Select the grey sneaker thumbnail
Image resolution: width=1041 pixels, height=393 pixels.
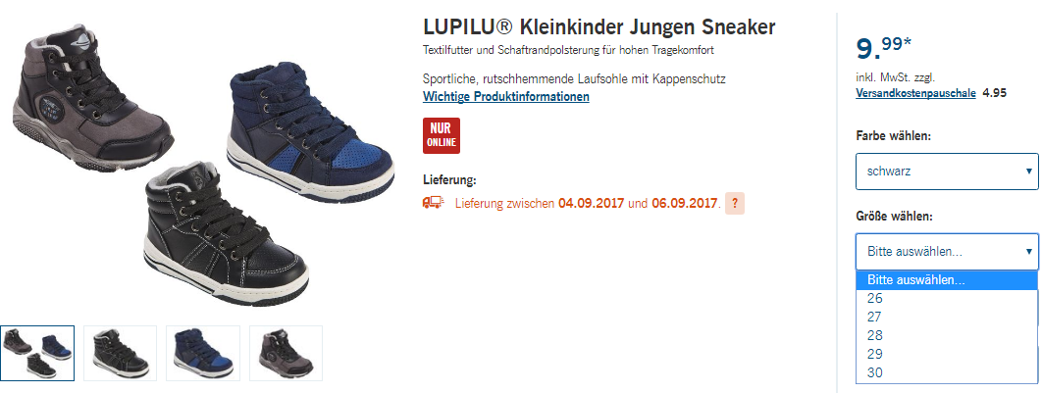coord(286,353)
